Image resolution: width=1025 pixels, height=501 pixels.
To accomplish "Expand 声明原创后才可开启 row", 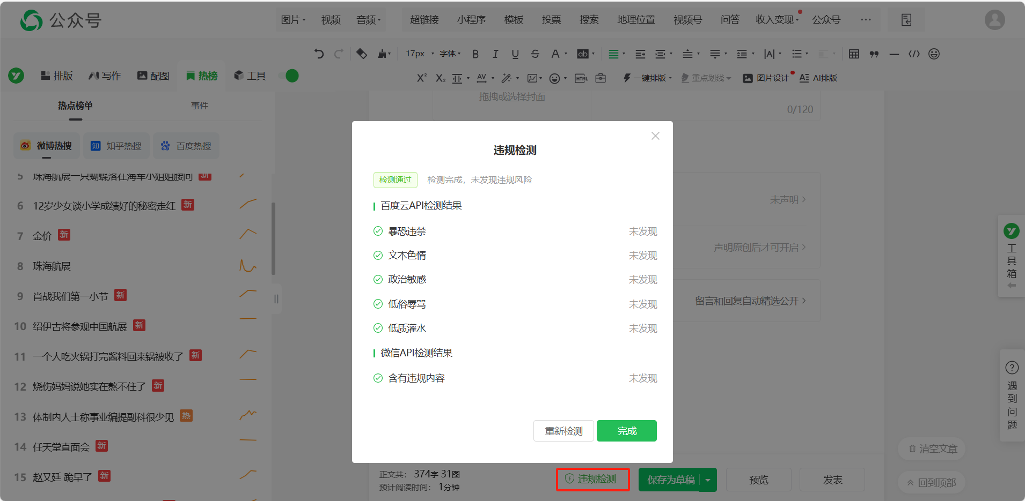I will [759, 247].
